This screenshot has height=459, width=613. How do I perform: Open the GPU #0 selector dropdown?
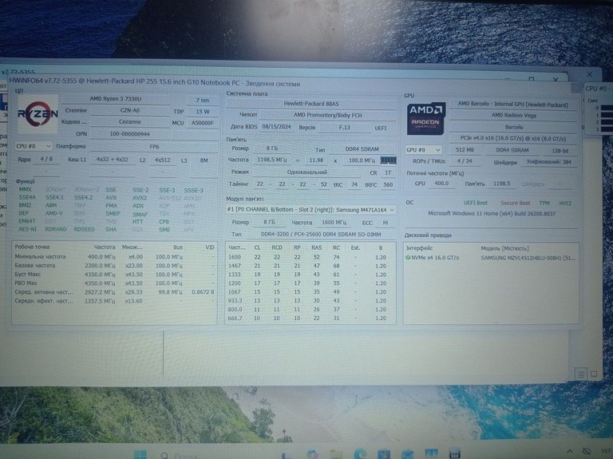coord(423,150)
